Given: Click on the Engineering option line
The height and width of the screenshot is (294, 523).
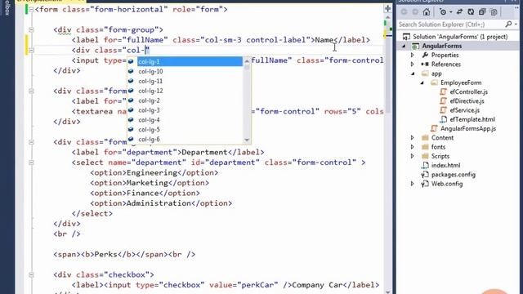Looking at the screenshot, I should point(154,172).
